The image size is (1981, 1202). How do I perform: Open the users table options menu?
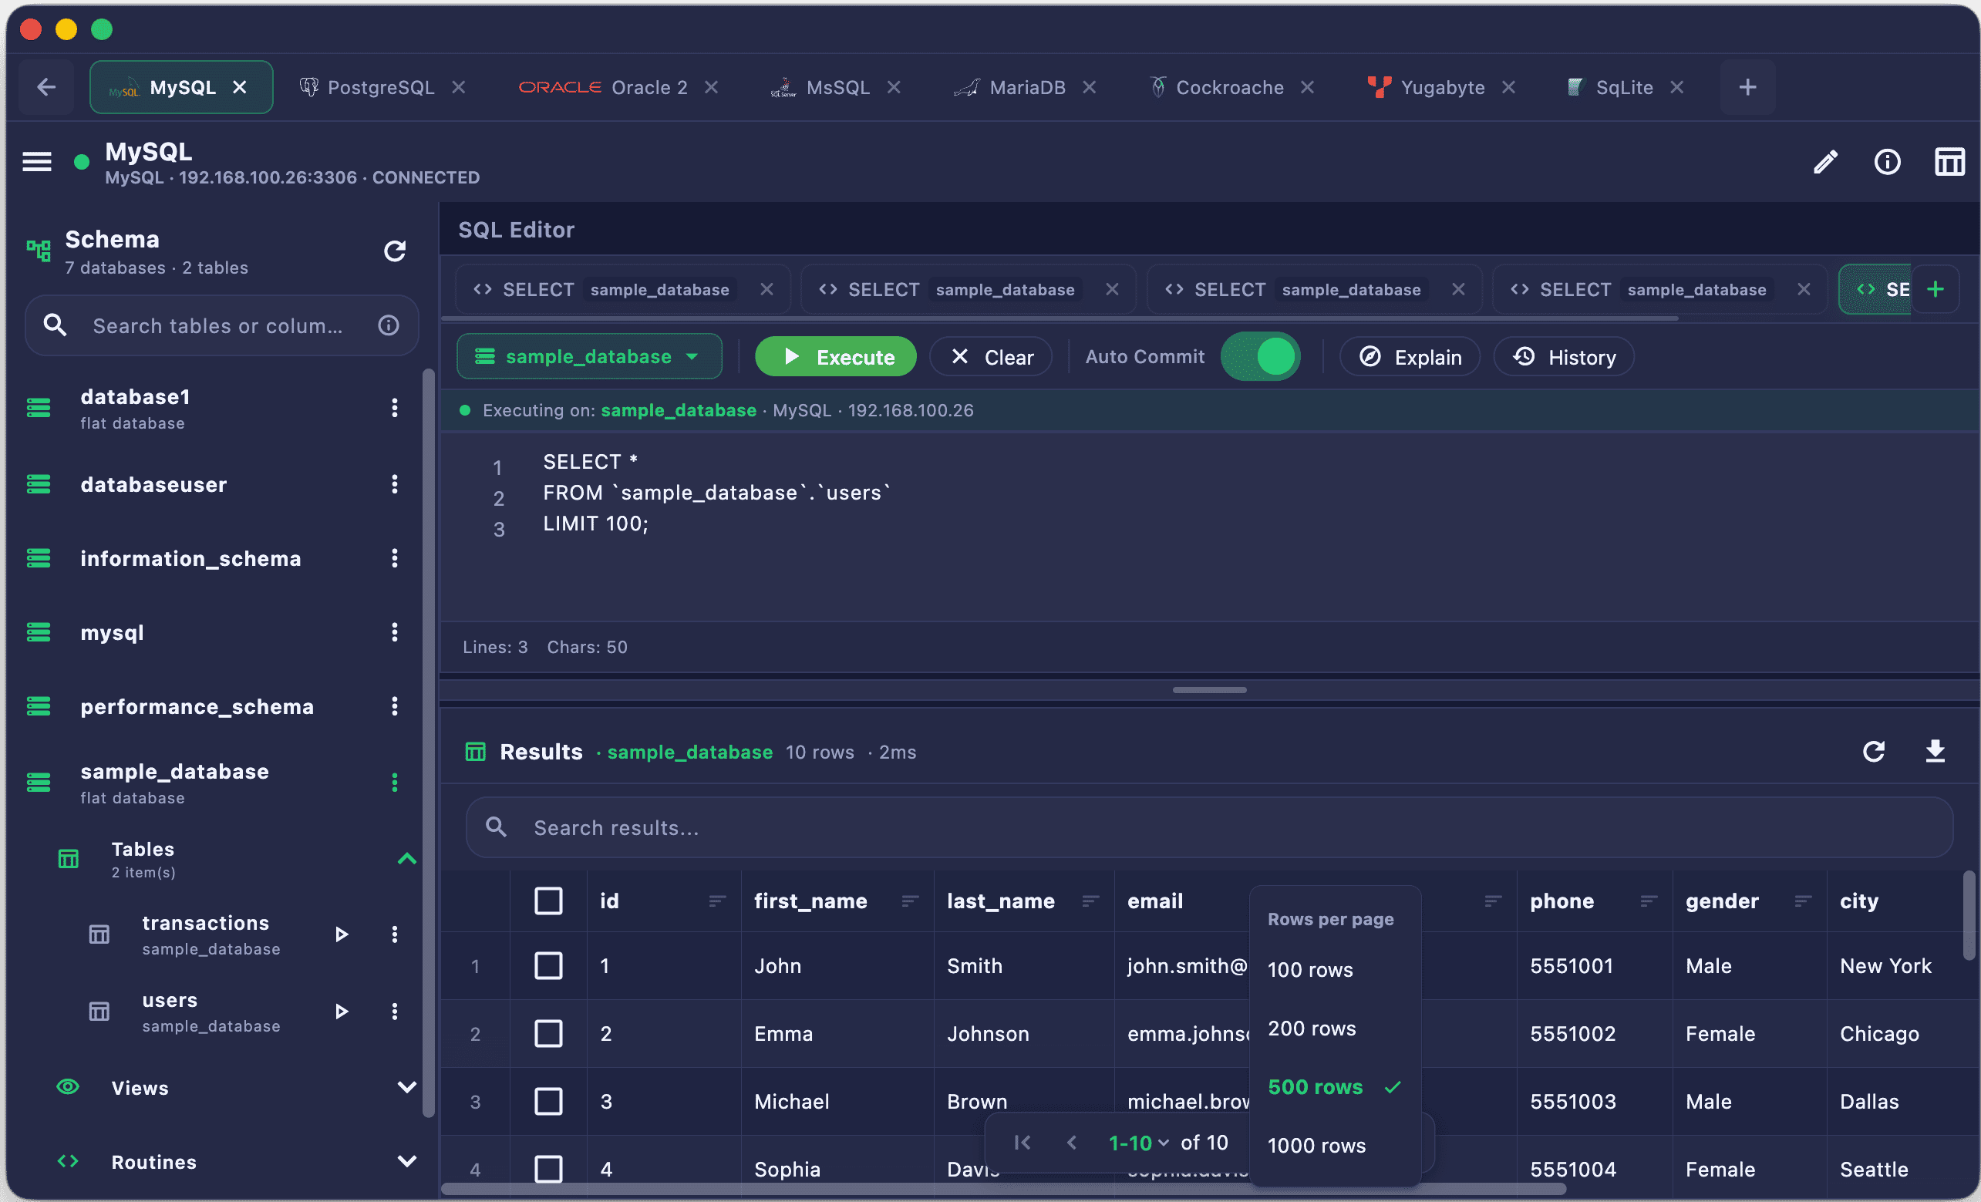tap(395, 1012)
